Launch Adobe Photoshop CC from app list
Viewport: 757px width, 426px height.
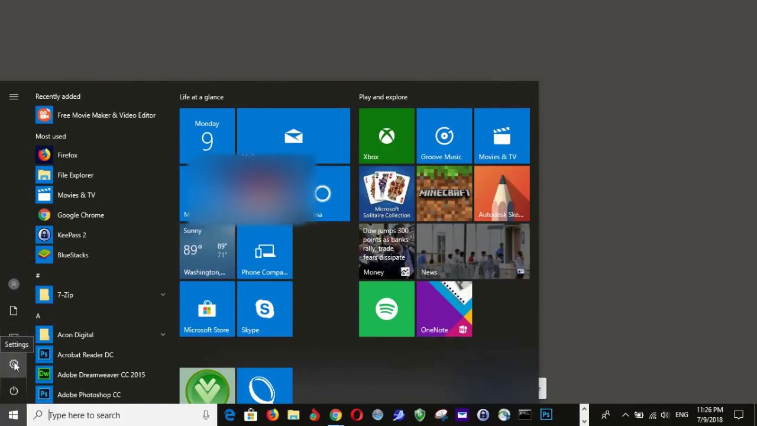coord(101,395)
